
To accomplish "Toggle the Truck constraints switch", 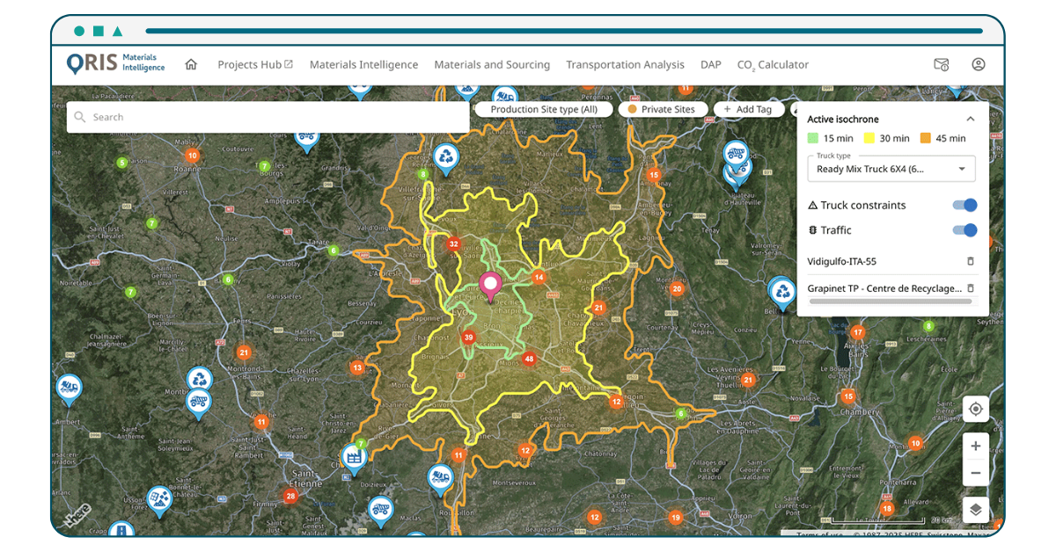I will 964,205.
